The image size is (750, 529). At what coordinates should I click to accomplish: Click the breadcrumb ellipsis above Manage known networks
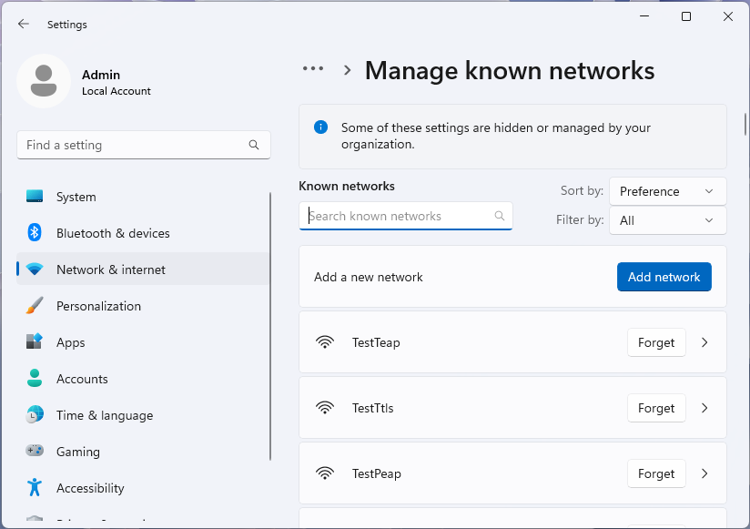point(313,68)
